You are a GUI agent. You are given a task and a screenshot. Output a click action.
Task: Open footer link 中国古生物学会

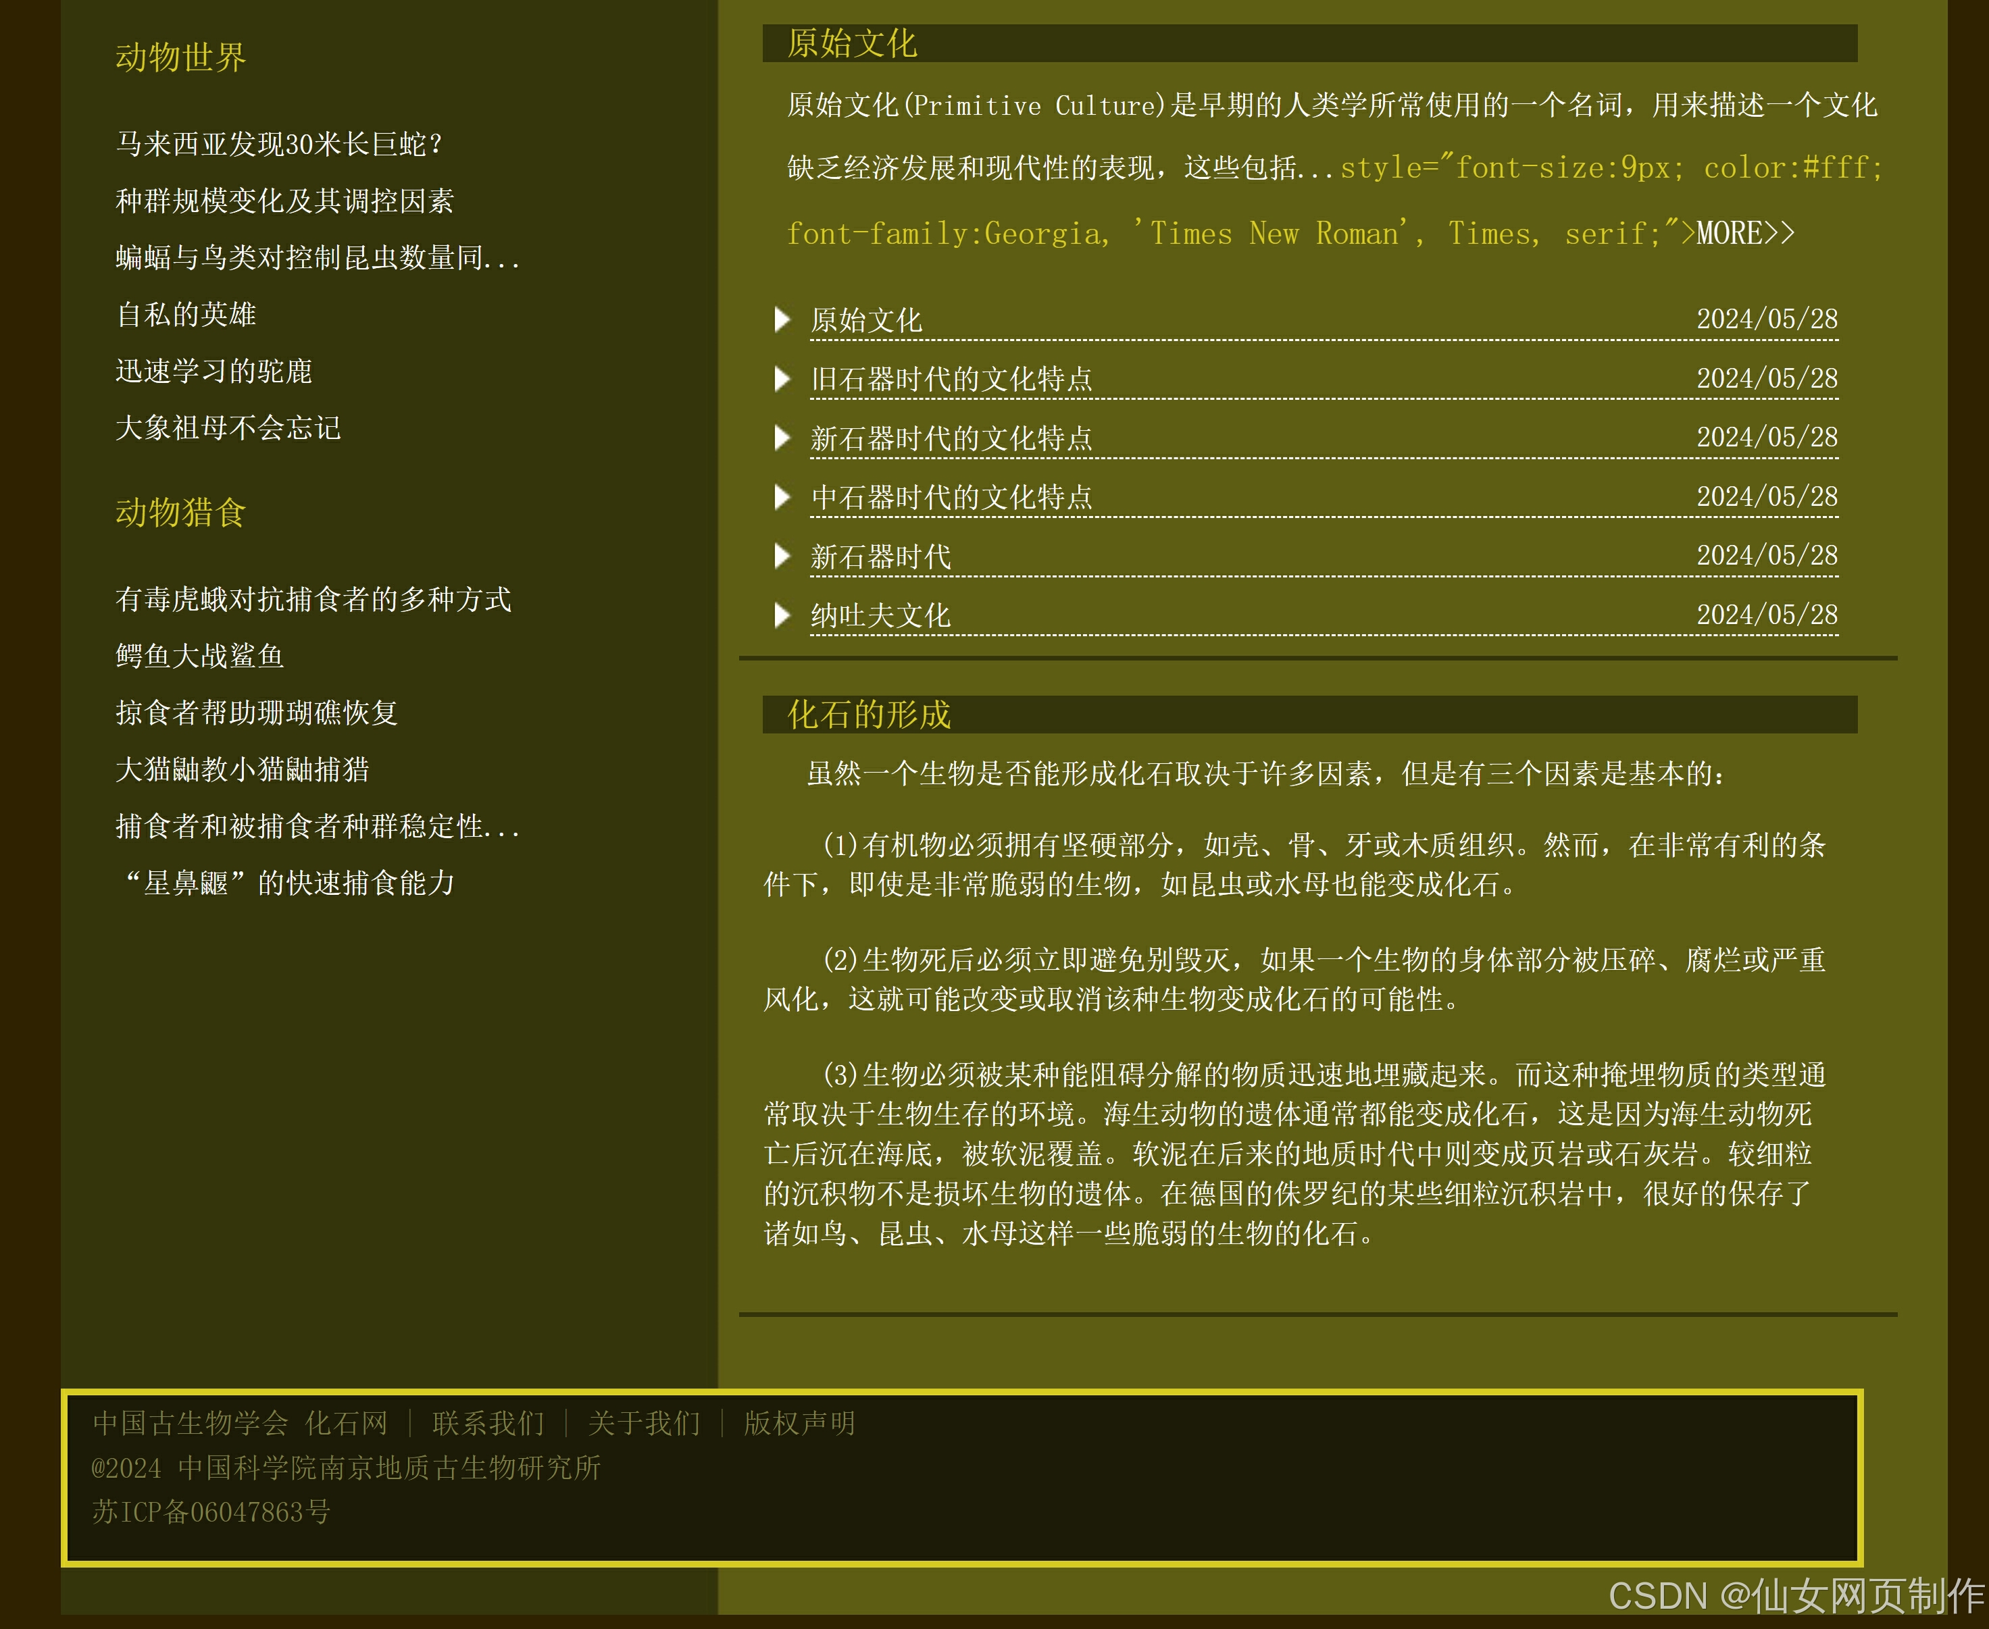click(x=190, y=1424)
